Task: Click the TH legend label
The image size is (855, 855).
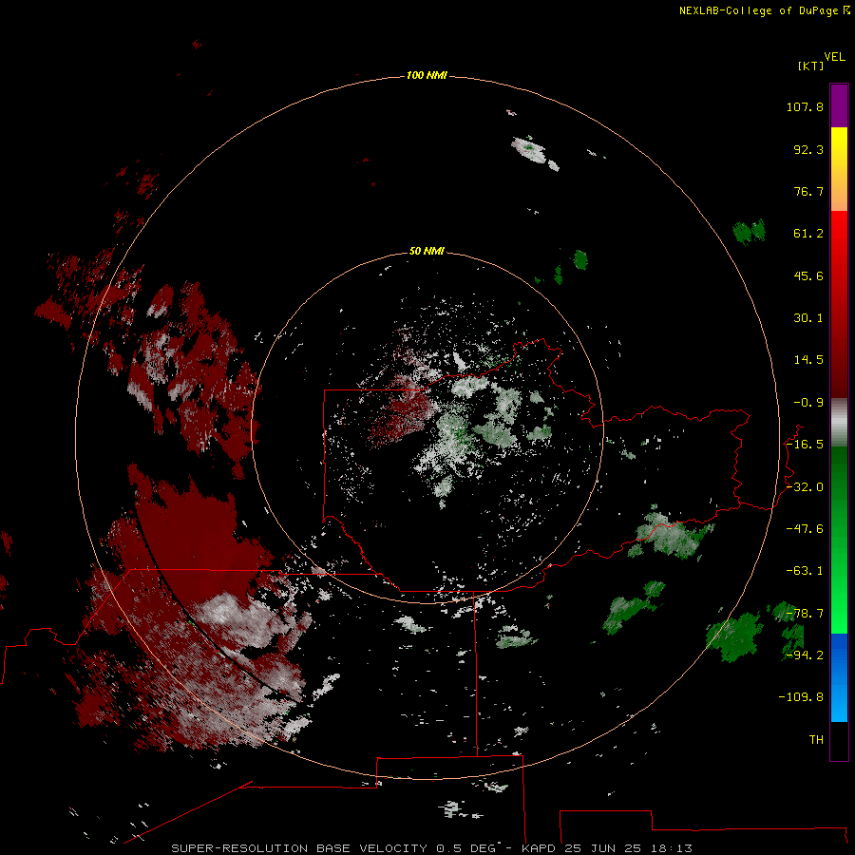Action: coord(816,740)
